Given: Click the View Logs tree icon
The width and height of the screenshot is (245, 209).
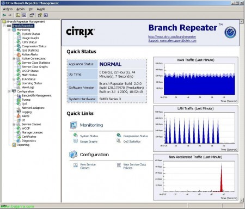Looking at the screenshot, I should pyautogui.click(x=19, y=87).
